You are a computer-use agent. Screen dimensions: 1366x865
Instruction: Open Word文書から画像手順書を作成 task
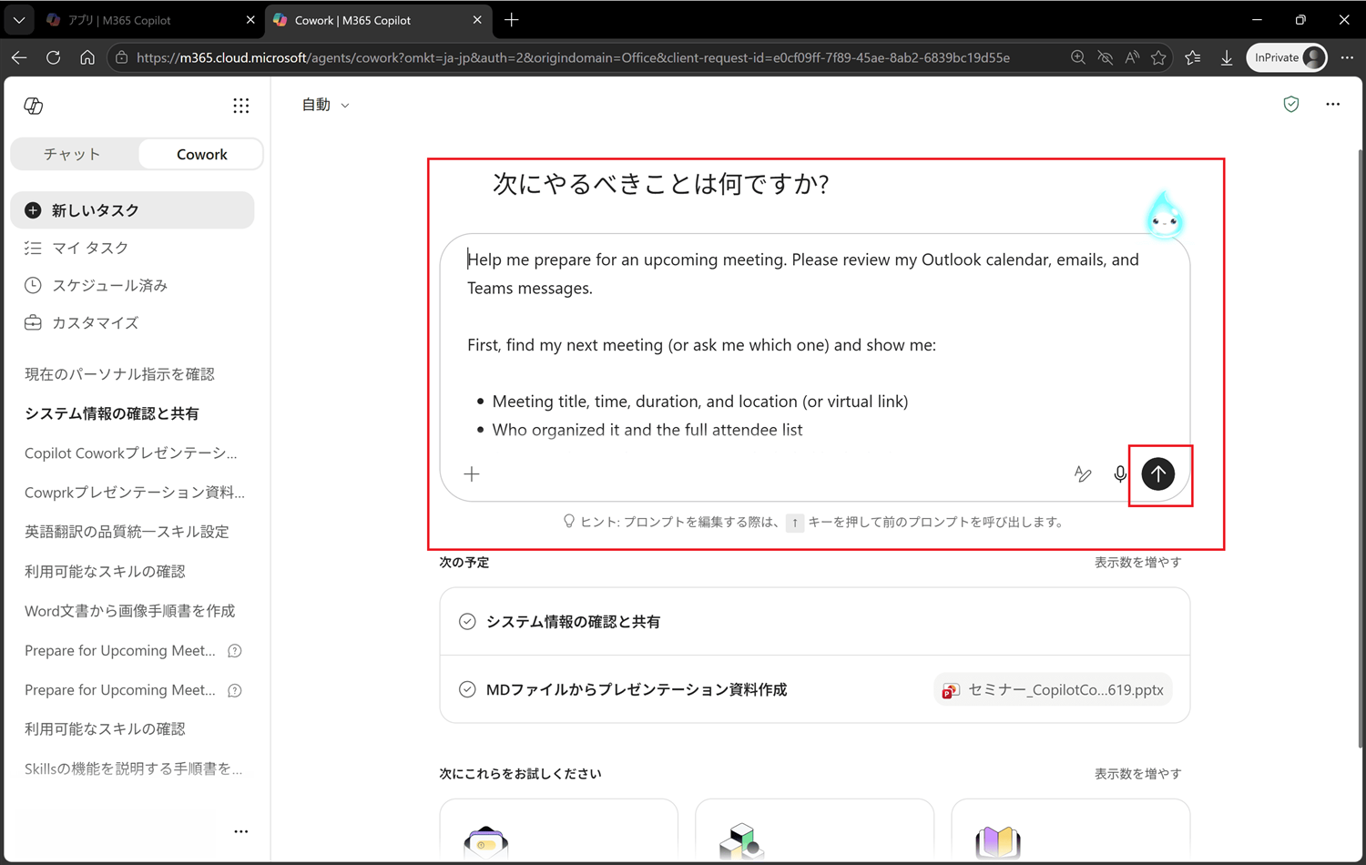click(x=129, y=611)
